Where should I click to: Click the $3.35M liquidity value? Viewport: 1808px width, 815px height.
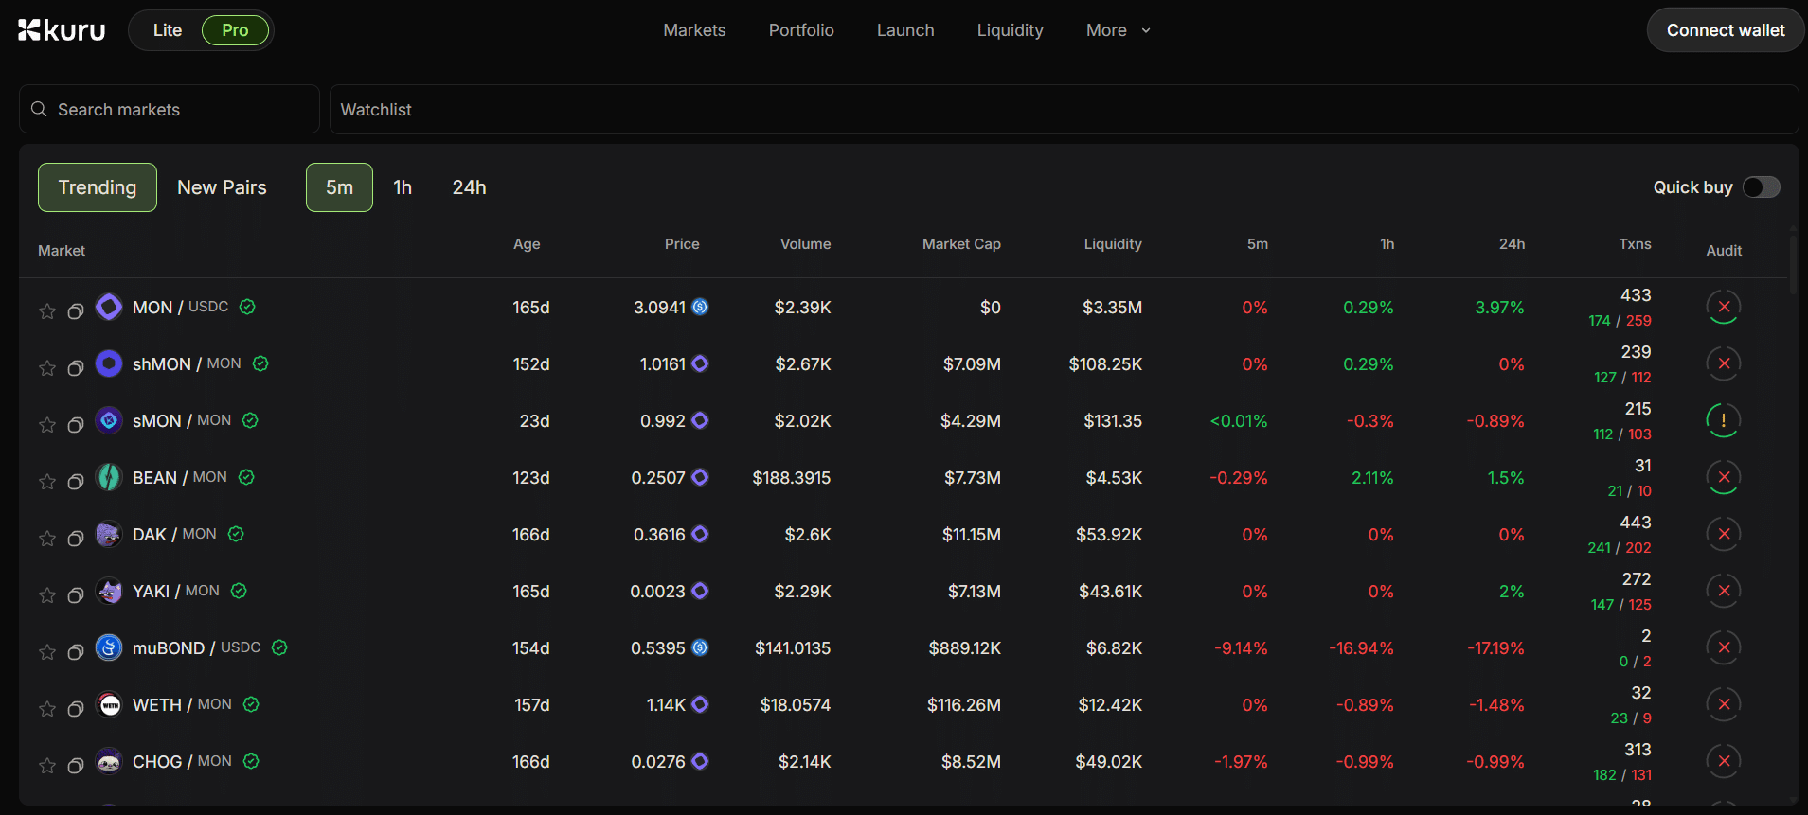click(1112, 307)
